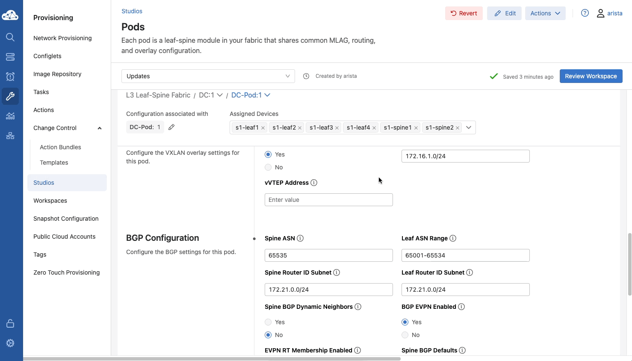The width and height of the screenshot is (632, 361).
Task: Click the Review Workspace button
Action: coord(591,76)
